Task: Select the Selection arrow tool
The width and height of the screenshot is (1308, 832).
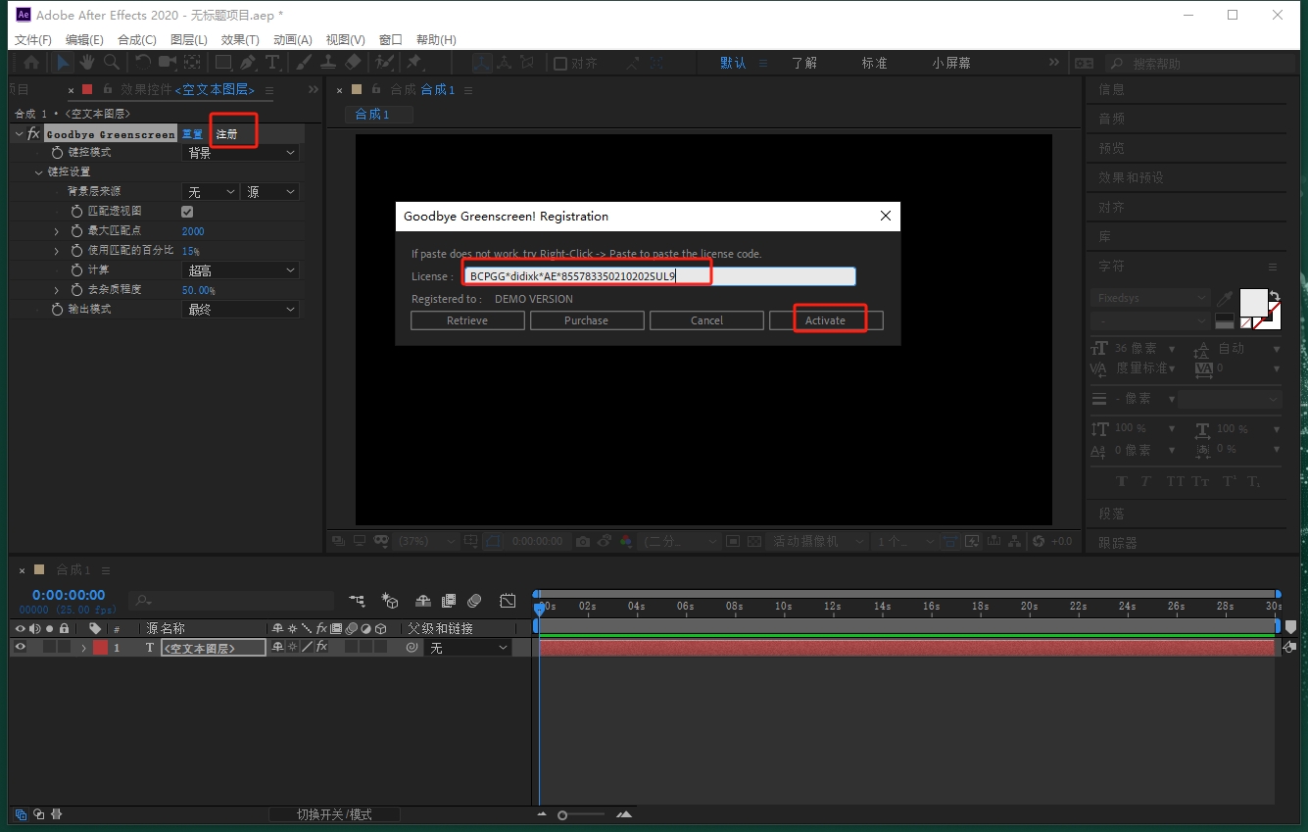Action: click(x=63, y=62)
